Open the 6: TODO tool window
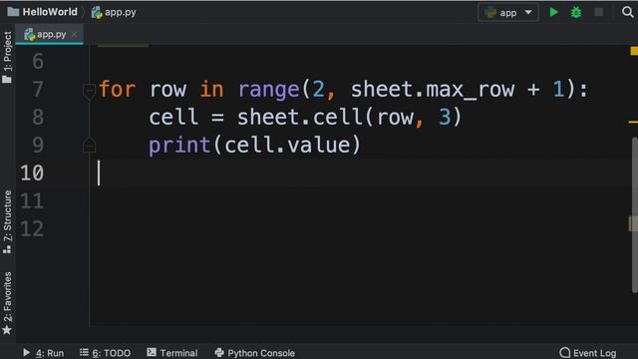Image resolution: width=638 pixels, height=359 pixels. click(x=106, y=352)
